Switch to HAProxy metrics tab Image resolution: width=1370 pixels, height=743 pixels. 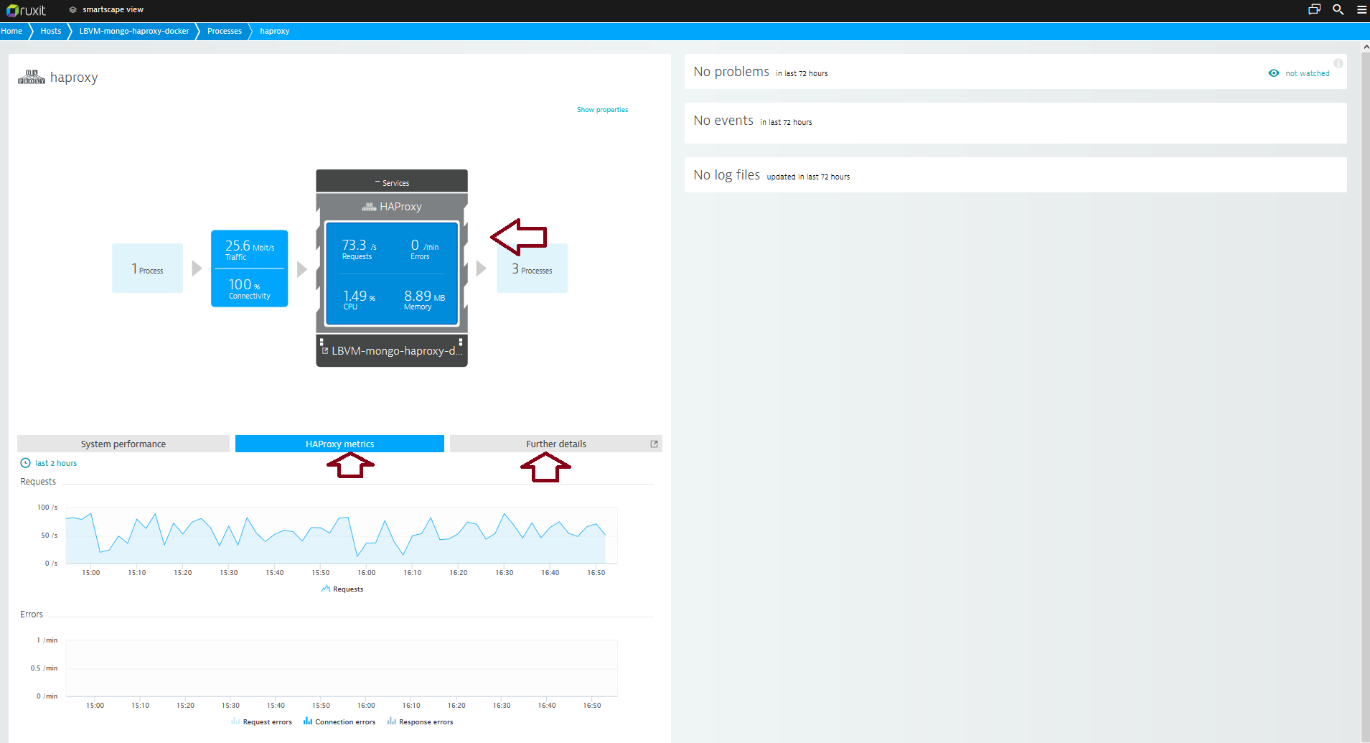point(339,444)
